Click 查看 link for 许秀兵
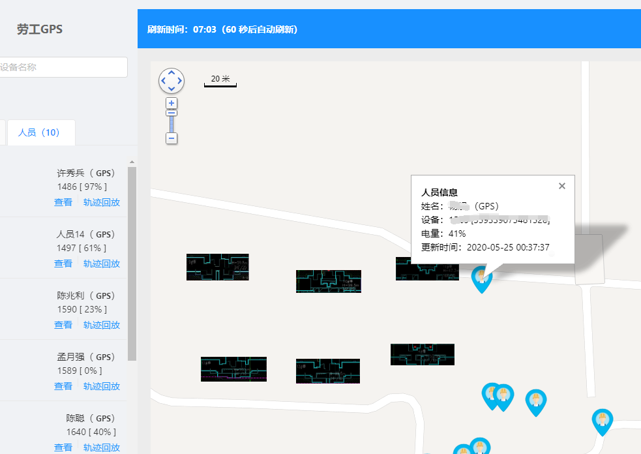This screenshot has width=641, height=454. 63,202
